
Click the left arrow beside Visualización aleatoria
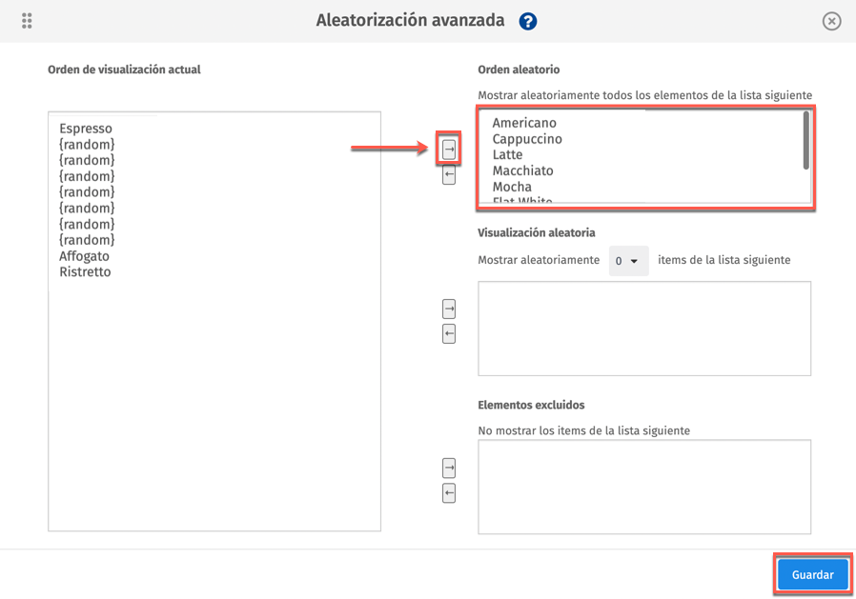pos(448,334)
